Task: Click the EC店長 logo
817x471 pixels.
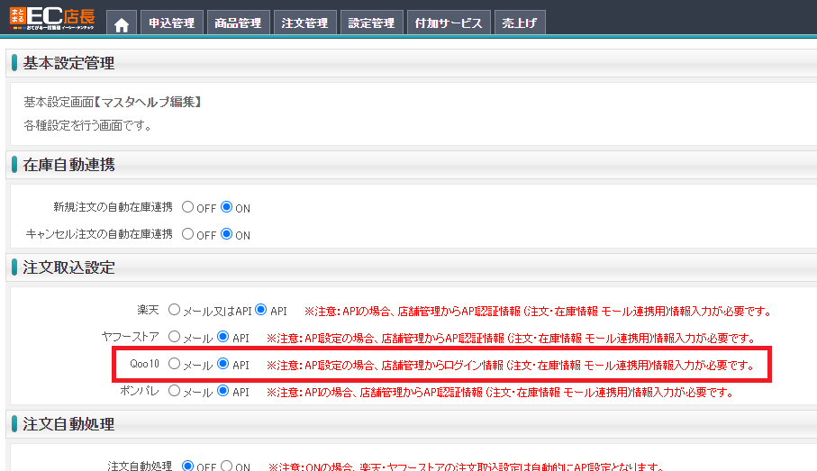Action: (x=52, y=17)
